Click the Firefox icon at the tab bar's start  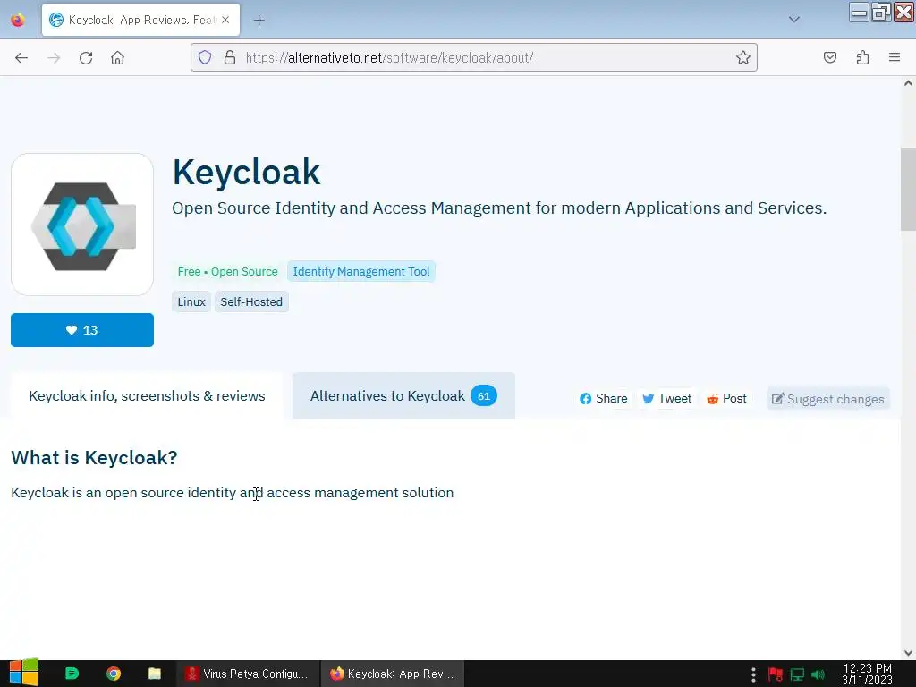click(x=18, y=20)
